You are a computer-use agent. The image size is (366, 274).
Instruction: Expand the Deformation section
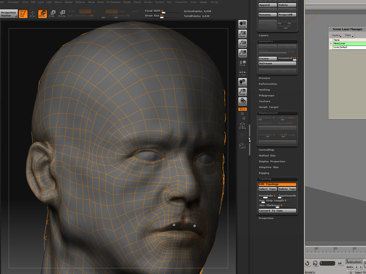(x=268, y=84)
